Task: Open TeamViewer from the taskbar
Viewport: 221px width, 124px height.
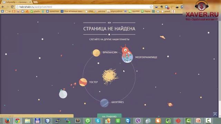Action: point(128,121)
